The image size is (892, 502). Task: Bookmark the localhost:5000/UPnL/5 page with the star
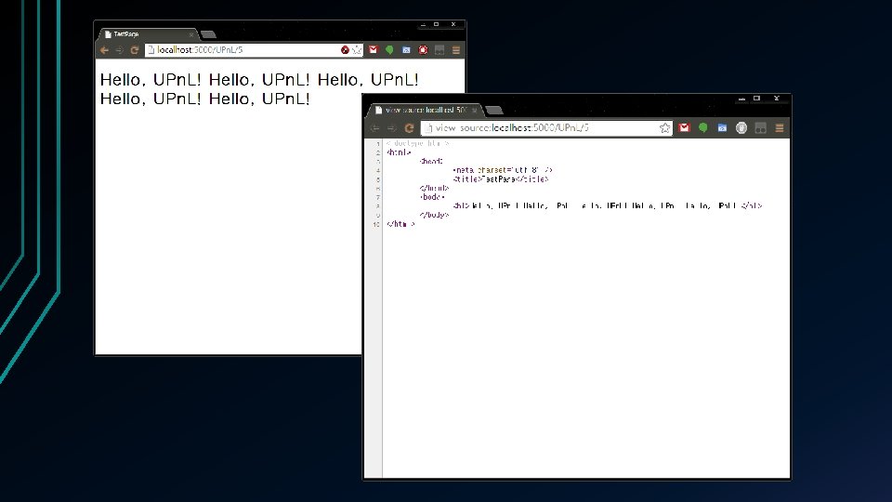click(x=357, y=50)
